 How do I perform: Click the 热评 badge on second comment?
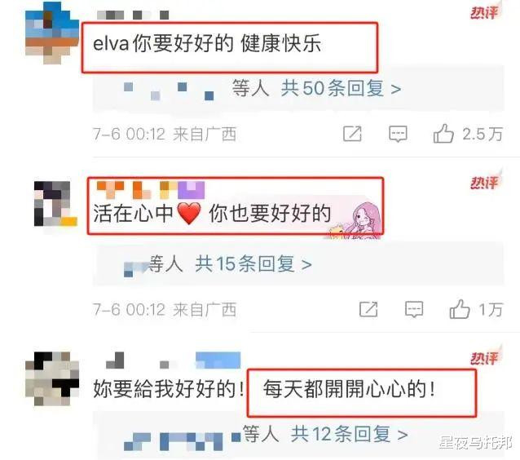click(x=485, y=182)
